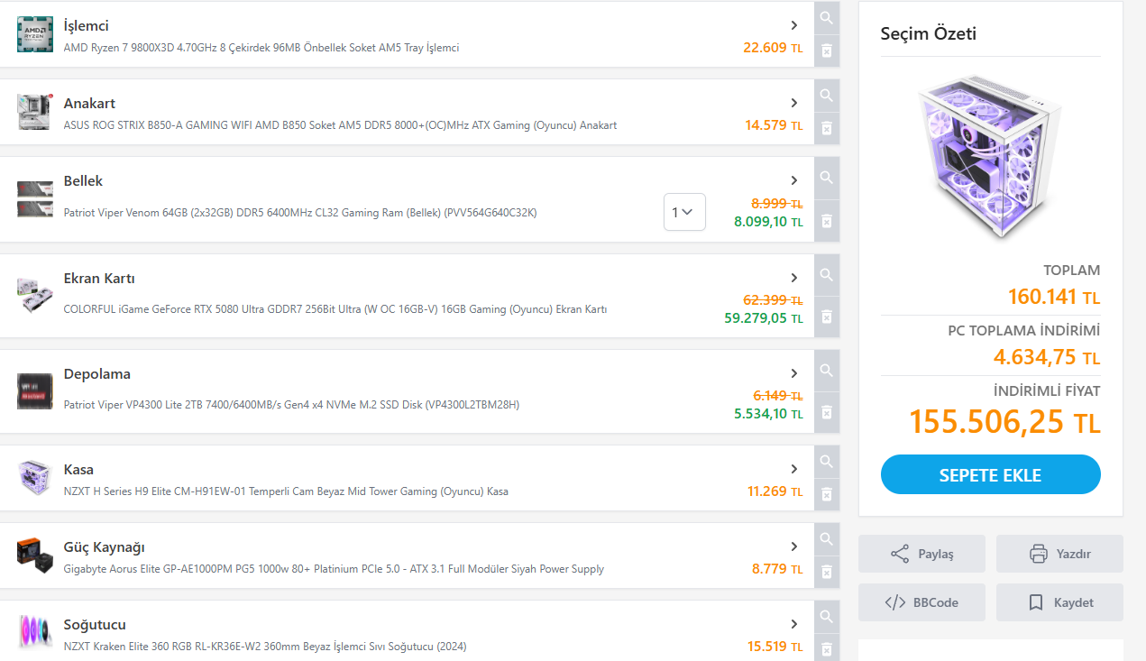Expand the Kasa row chevron
The image size is (1146, 661).
(x=794, y=469)
